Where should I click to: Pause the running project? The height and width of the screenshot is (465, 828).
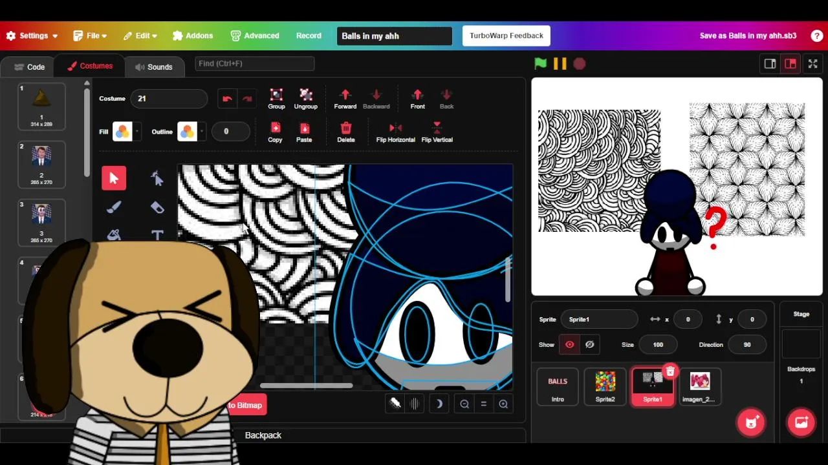560,64
